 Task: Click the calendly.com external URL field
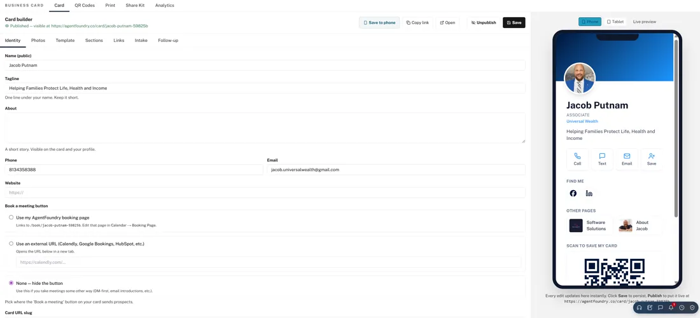pos(269,262)
